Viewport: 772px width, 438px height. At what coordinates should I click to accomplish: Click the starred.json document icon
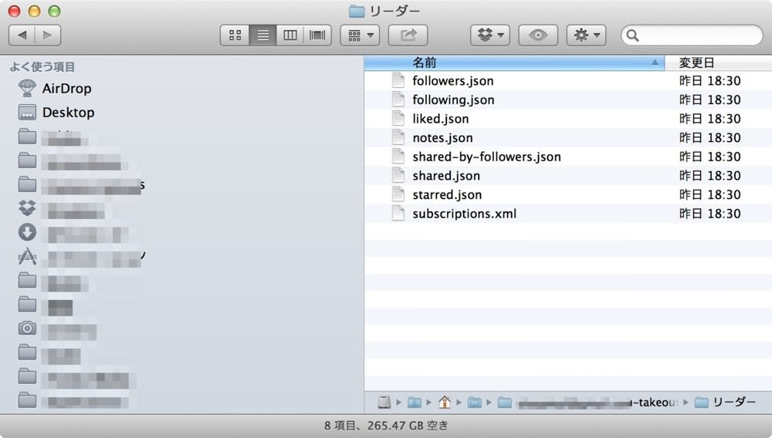(398, 194)
